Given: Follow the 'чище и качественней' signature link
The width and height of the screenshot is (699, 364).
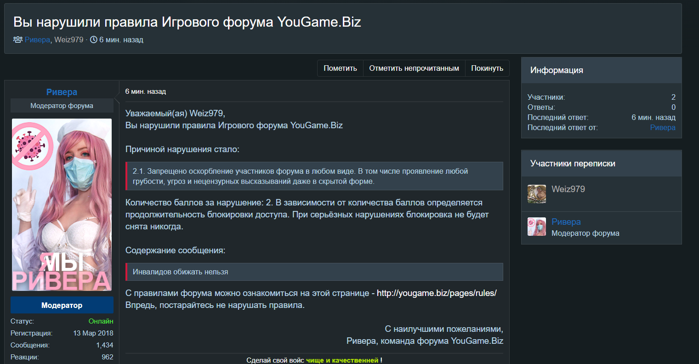Looking at the screenshot, I should pyautogui.click(x=342, y=360).
